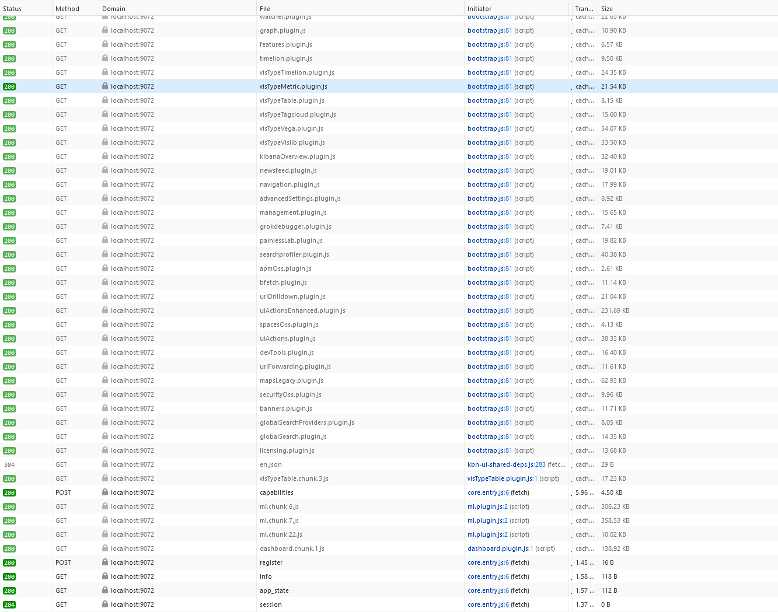778x612 pixels.
Task: Click 200 status badge of features.plugin.js
Action: [x=9, y=45]
